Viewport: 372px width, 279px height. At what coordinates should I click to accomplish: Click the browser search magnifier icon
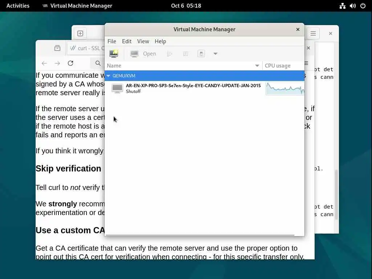[x=98, y=63]
